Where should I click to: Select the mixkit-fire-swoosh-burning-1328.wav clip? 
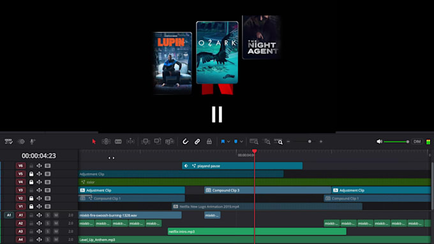tap(130, 215)
